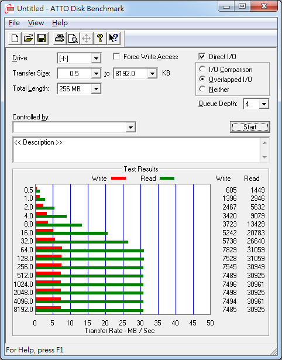
Task: Uncheck the Direct I/O checkbox
Action: point(202,56)
